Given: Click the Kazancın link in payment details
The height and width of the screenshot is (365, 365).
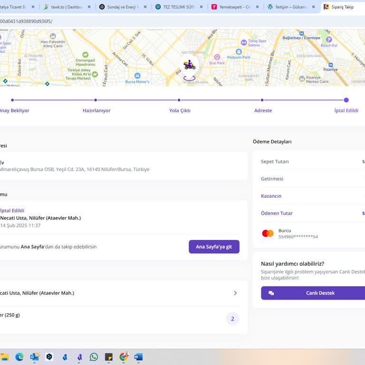Looking at the screenshot, I should [x=271, y=196].
